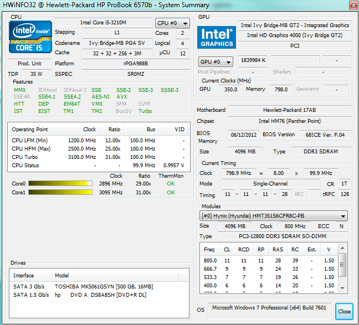Image resolution: width=359 pixels, height=325 pixels.
Task: Click the module timings scrollbar up arrow
Action: (x=342, y=248)
